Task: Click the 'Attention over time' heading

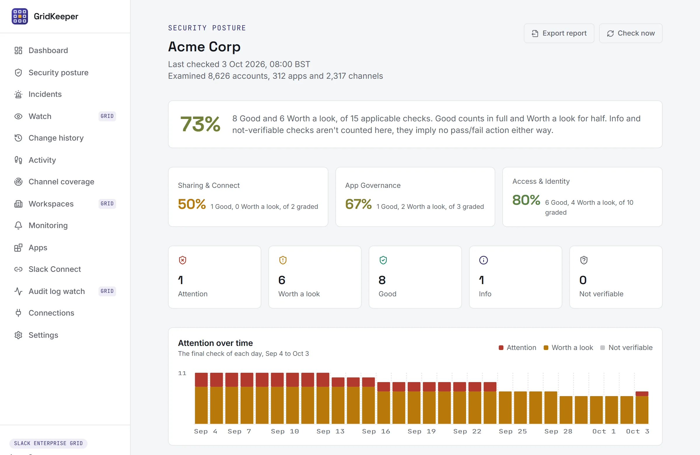Action: click(x=215, y=343)
